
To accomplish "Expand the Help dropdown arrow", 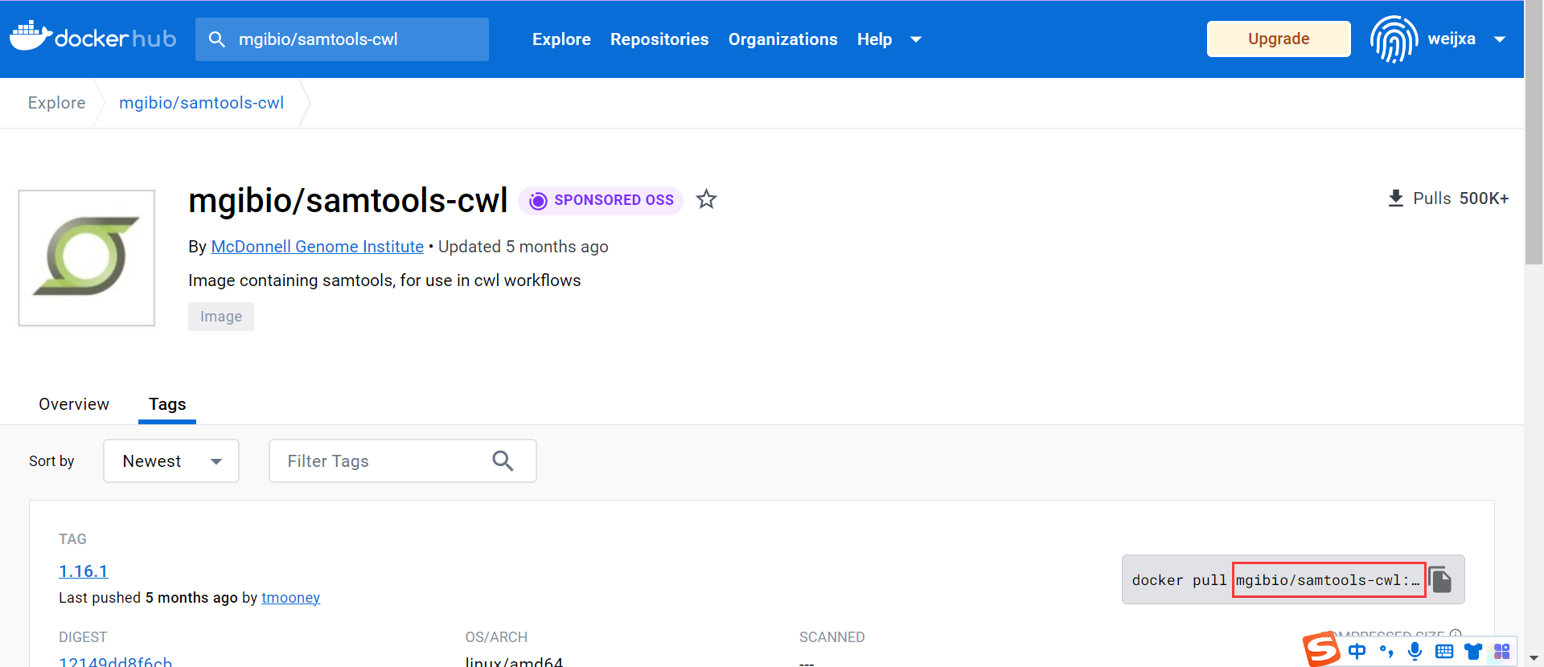I will [915, 39].
